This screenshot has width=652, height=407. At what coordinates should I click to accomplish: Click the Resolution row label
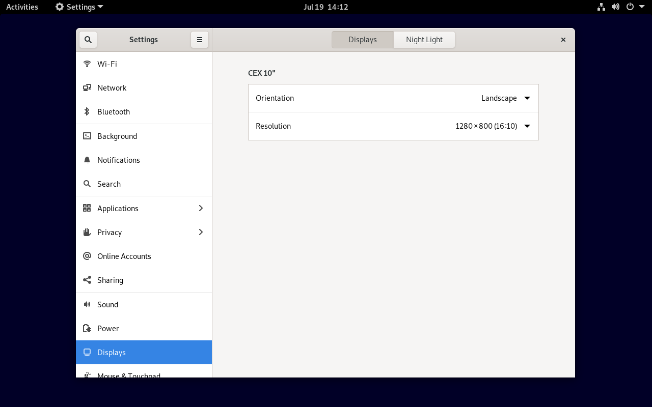pyautogui.click(x=274, y=126)
